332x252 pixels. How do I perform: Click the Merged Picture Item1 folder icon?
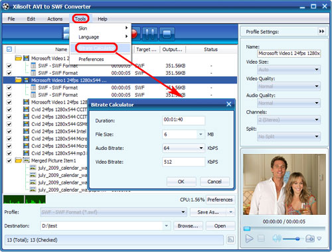click(19, 160)
